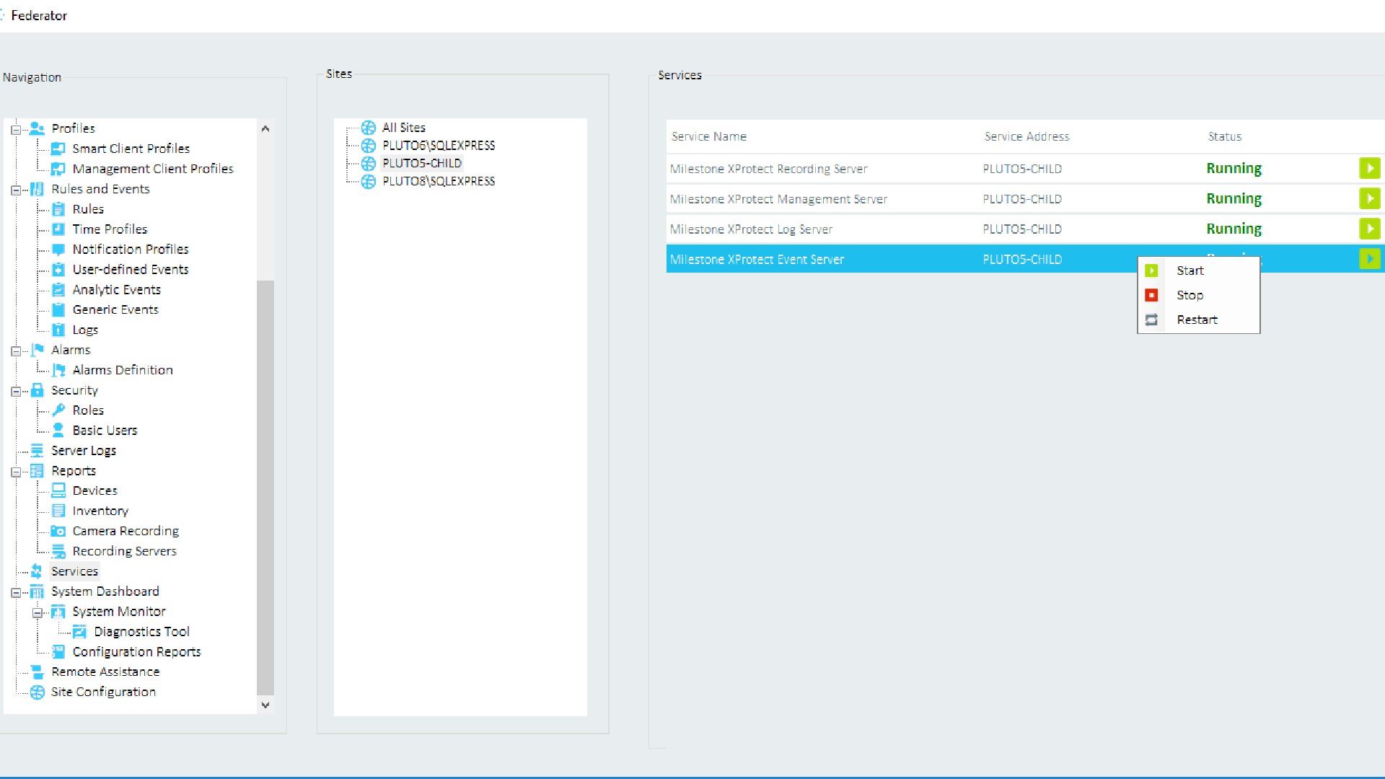
Task: Open Configuration Reports item
Action: click(x=136, y=652)
